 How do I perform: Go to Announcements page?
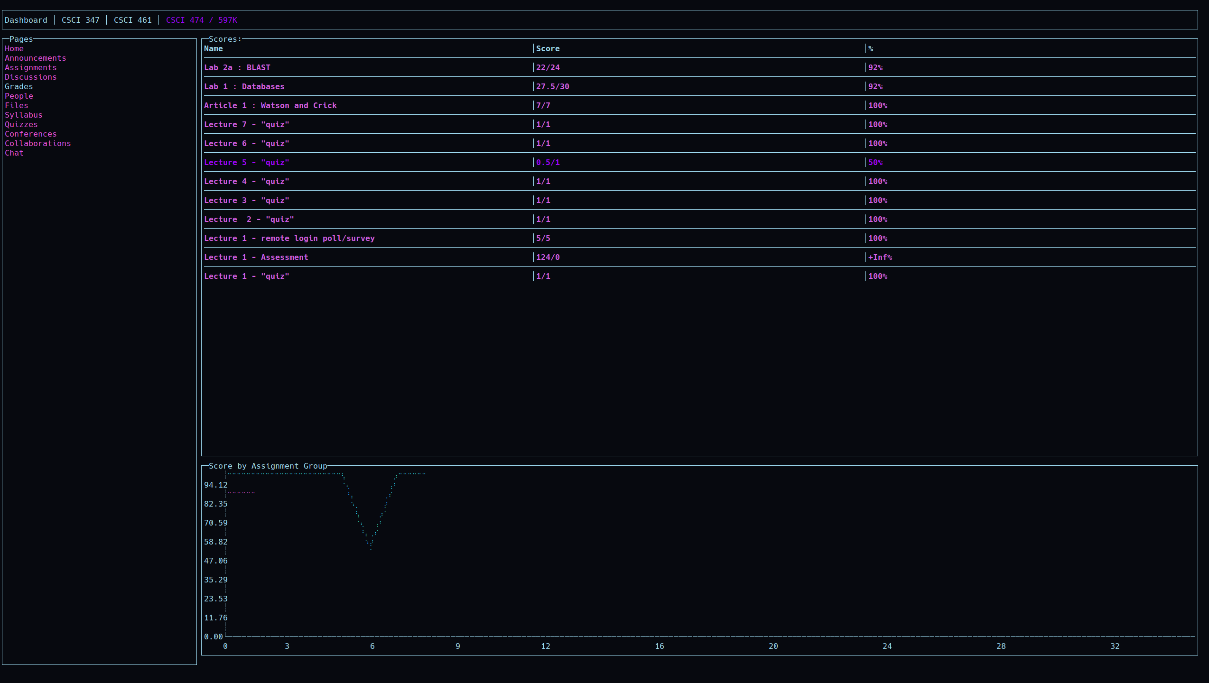[x=36, y=58]
